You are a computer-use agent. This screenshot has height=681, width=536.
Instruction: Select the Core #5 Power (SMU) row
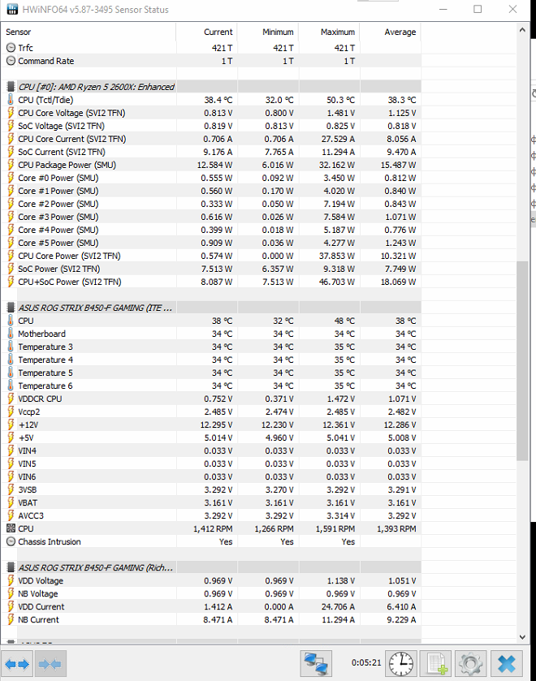(x=211, y=243)
